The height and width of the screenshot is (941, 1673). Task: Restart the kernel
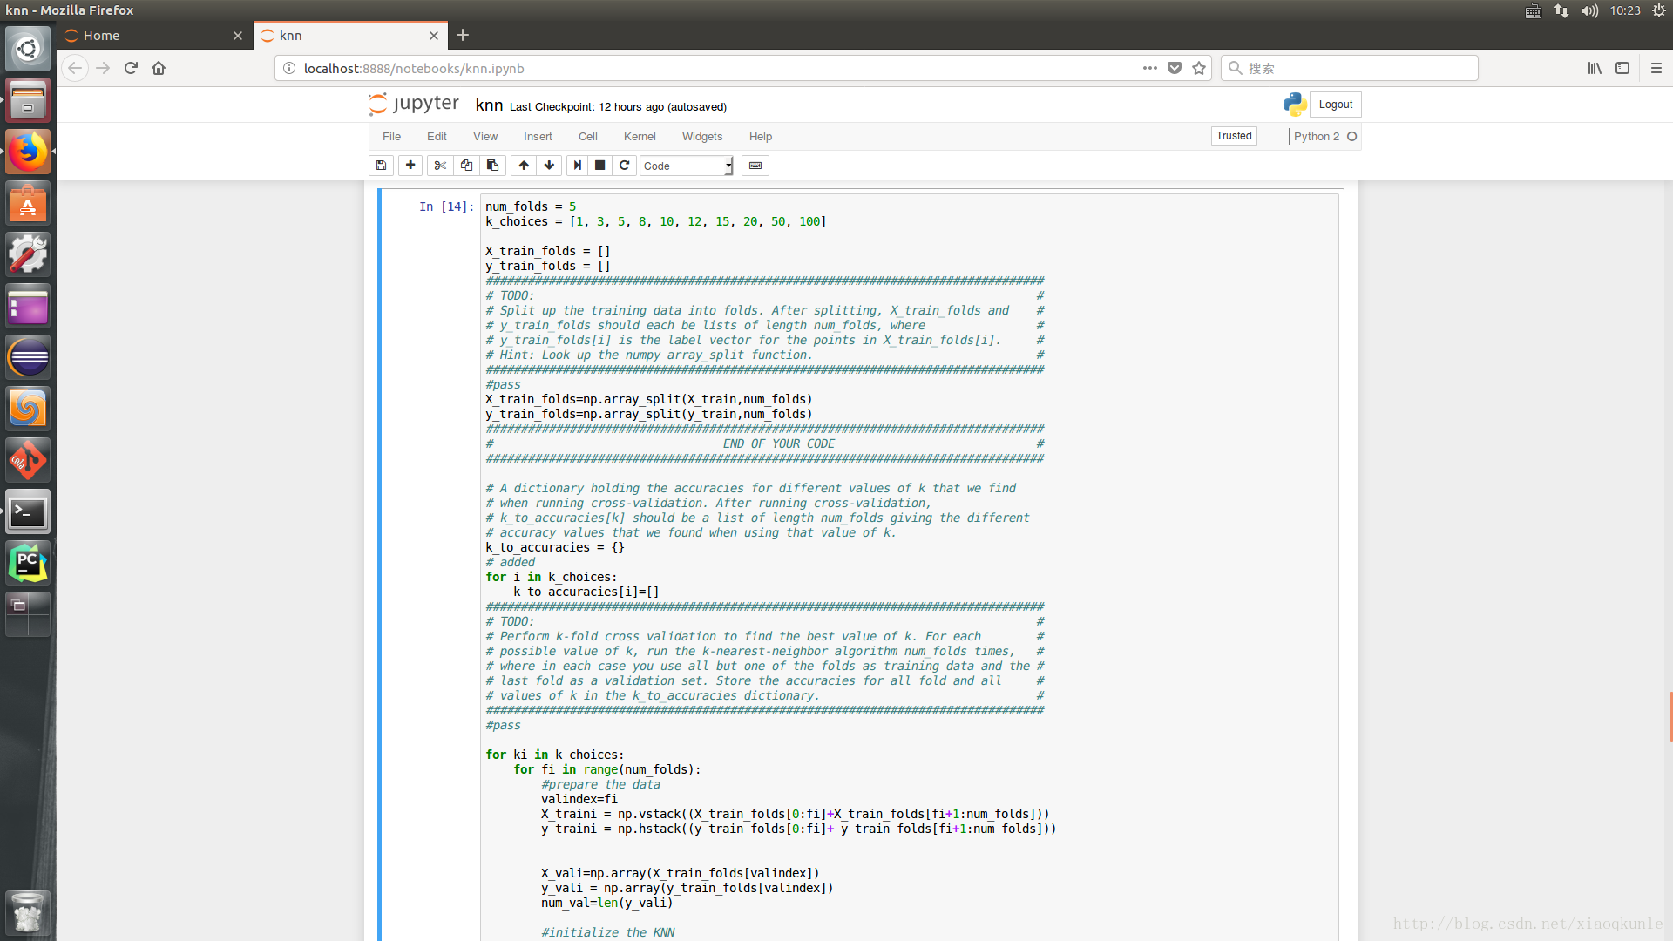coord(625,166)
